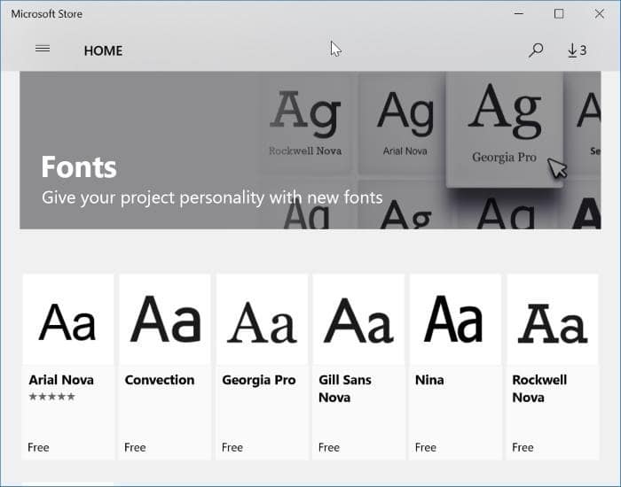The width and height of the screenshot is (621, 487).
Task: Click the Georgia Pro title below cards
Action: (259, 380)
